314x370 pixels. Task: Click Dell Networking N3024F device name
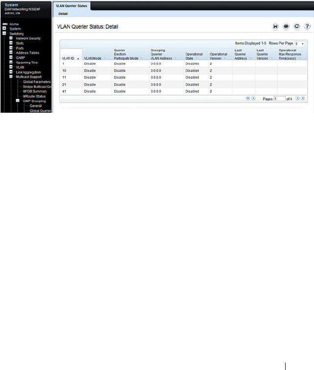[23, 9]
